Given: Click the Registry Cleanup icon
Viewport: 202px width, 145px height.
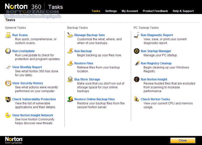Looking at the screenshot, I should click(137, 63).
